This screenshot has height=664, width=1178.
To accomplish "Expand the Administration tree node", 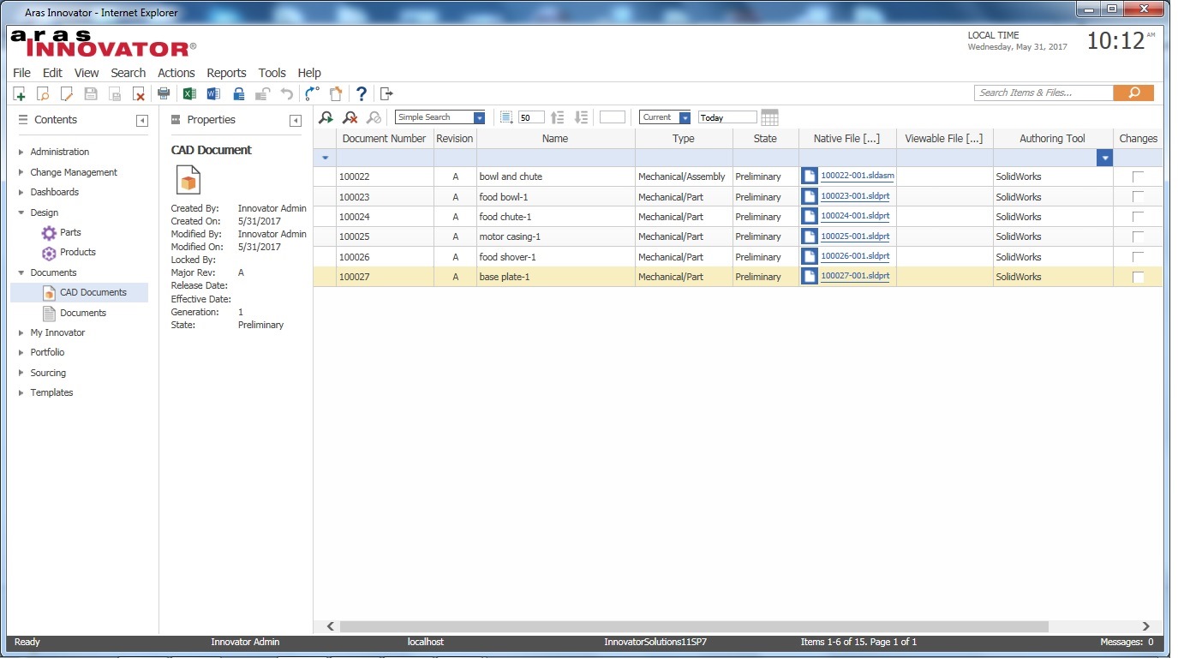I will [x=21, y=152].
